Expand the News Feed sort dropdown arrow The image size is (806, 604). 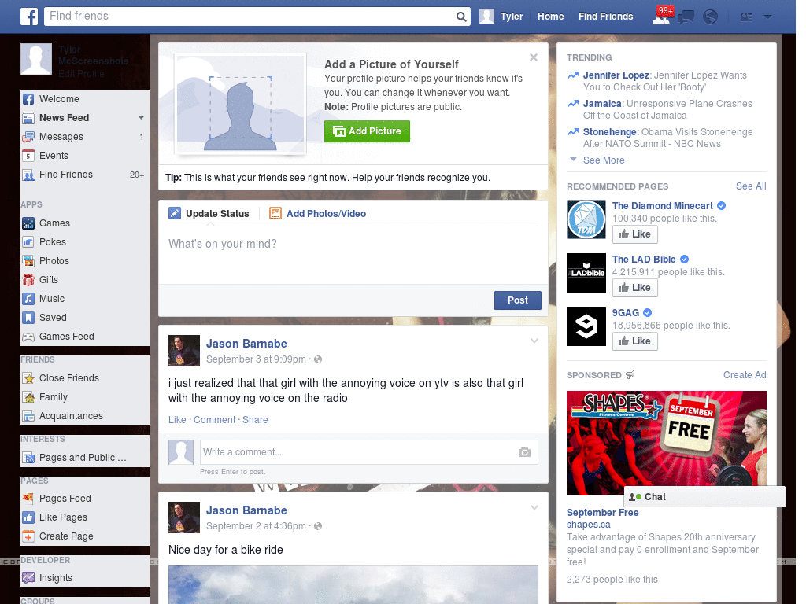pyautogui.click(x=141, y=118)
